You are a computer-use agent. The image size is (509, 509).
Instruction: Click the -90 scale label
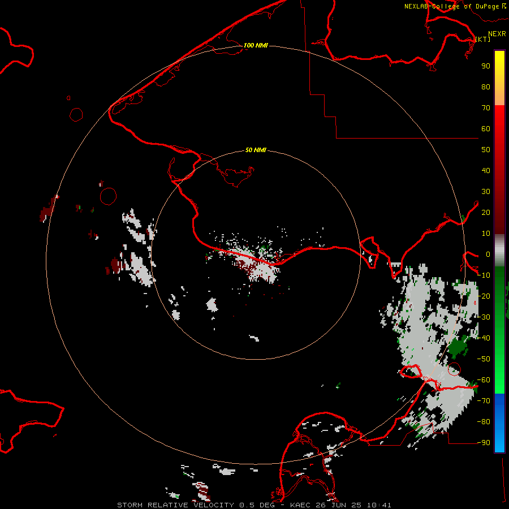click(484, 443)
